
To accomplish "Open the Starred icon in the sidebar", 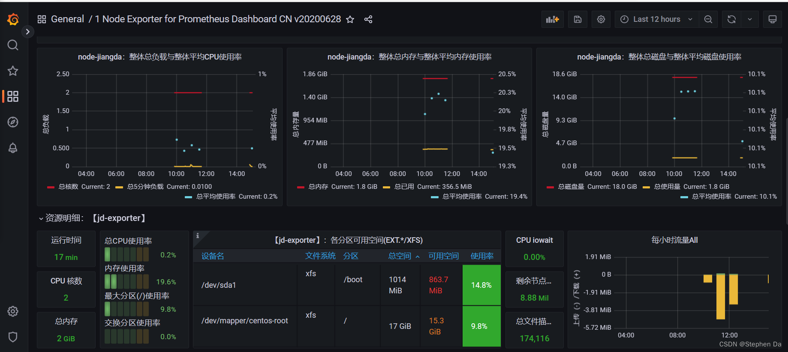I will coord(13,71).
